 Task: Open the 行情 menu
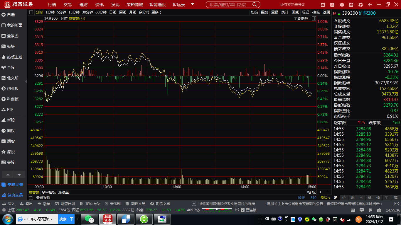point(52,5)
